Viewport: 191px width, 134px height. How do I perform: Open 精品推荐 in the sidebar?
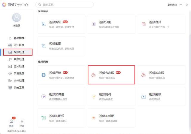[x=17, y=38]
